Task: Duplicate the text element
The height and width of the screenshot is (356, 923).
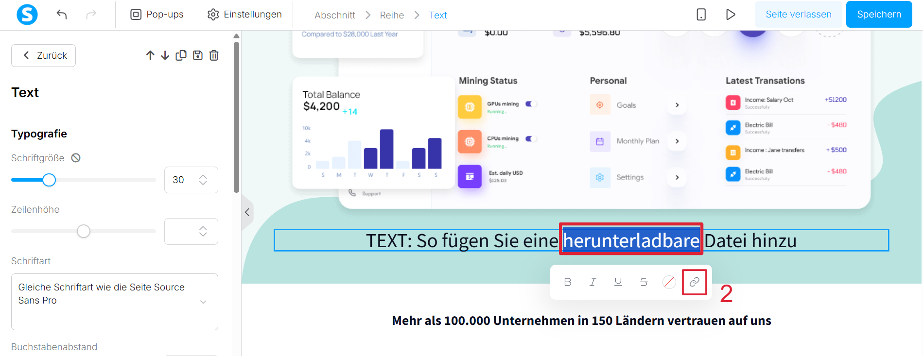Action: (x=181, y=55)
